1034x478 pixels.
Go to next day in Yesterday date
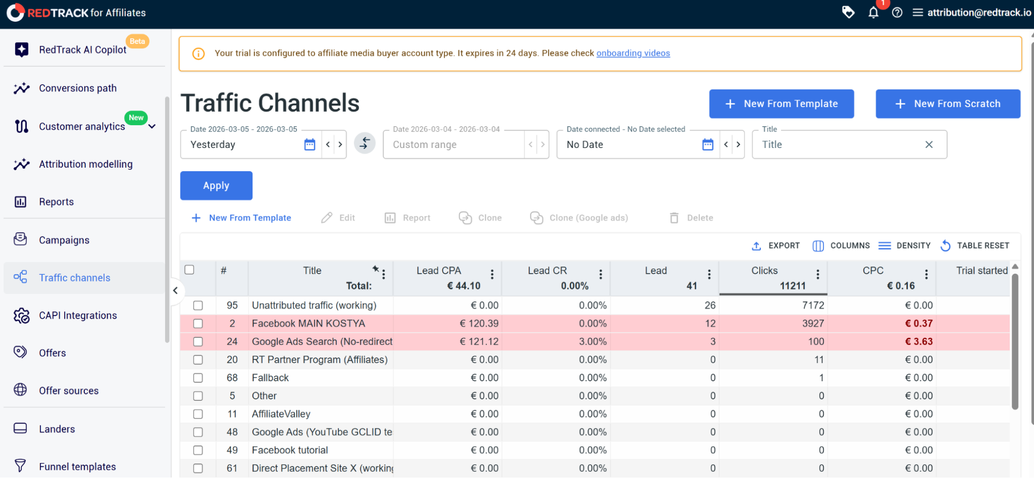tap(340, 144)
